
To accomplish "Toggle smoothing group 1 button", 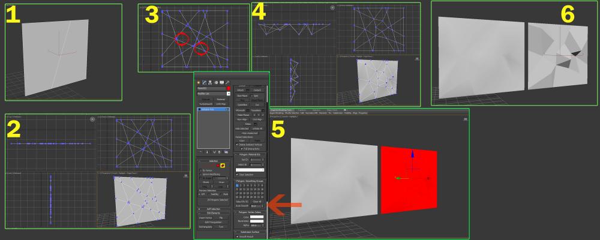I will pos(237,185).
